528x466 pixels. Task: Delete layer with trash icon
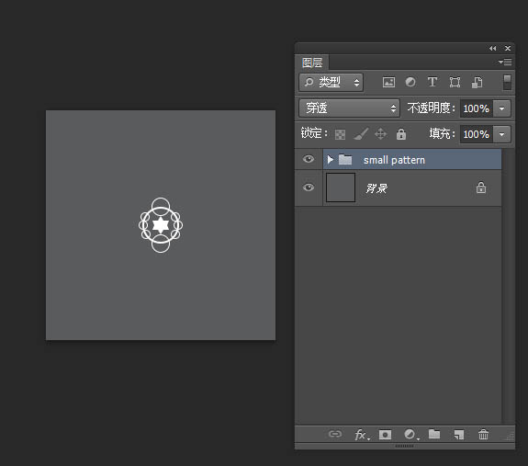483,435
